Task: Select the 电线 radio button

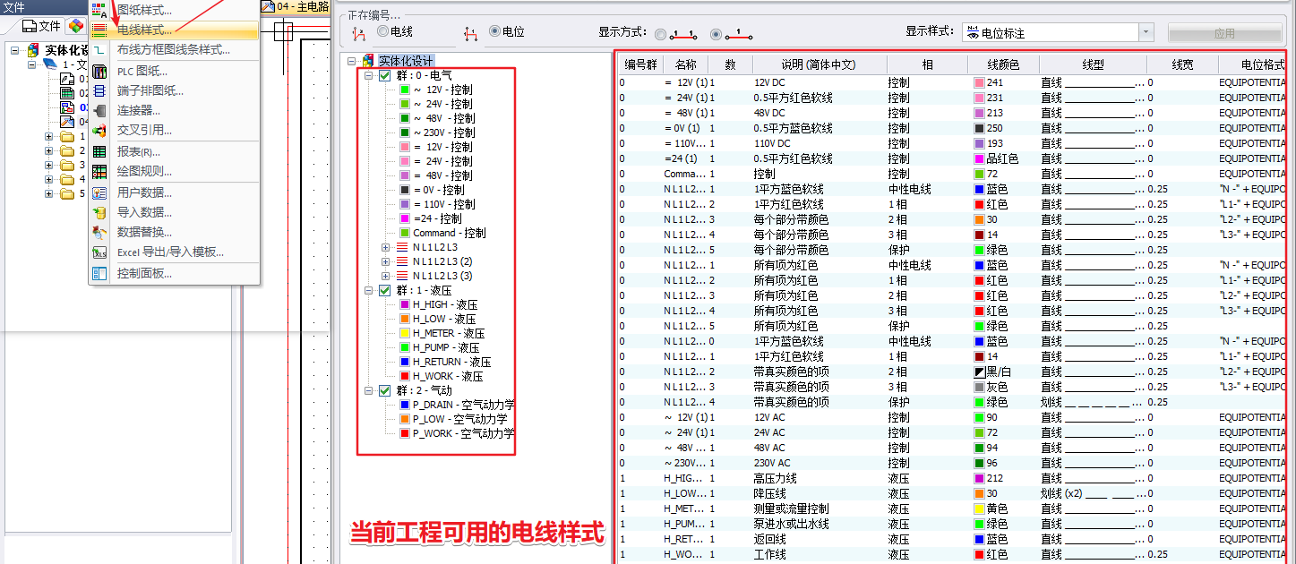Action: 382,31
